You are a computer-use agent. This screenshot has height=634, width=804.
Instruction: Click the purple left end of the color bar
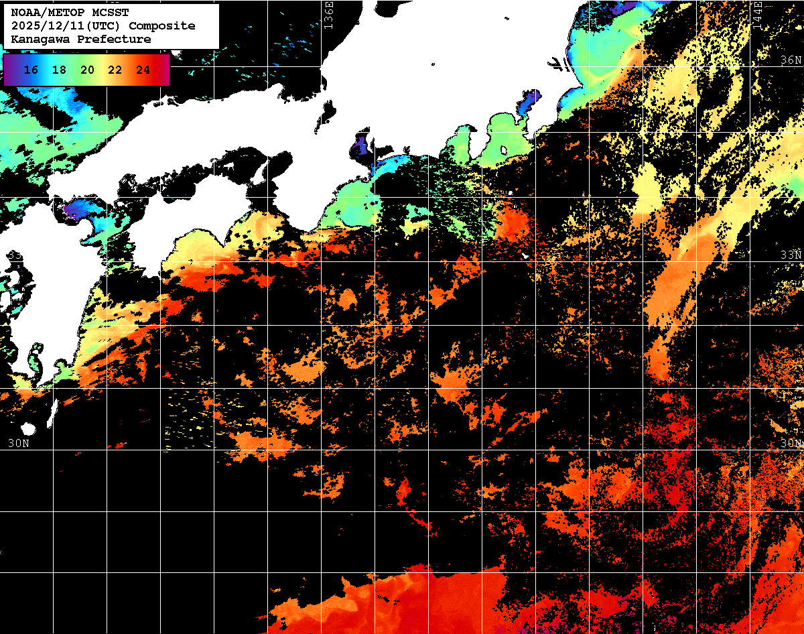click(9, 70)
